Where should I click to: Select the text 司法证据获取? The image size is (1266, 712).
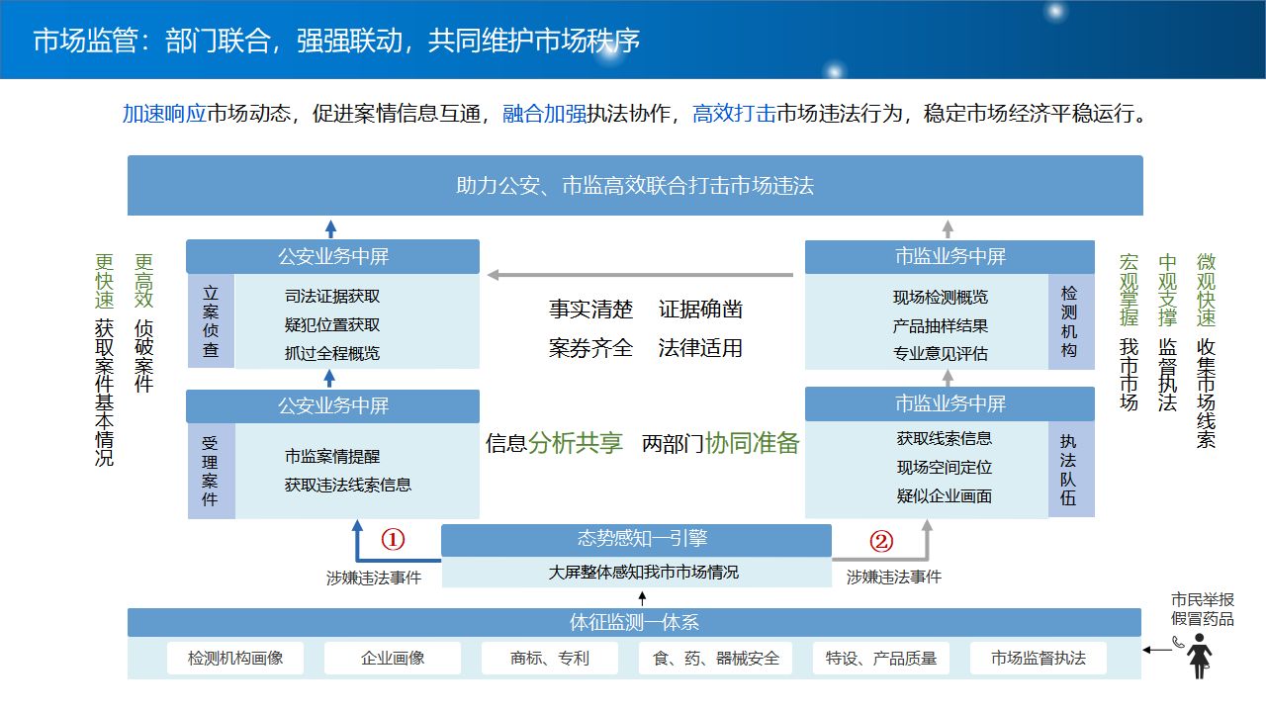coord(332,296)
